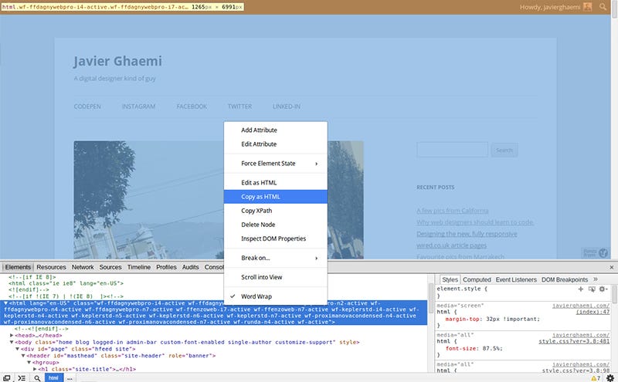
Task: Switch to the Profiles tab
Action: [166, 267]
